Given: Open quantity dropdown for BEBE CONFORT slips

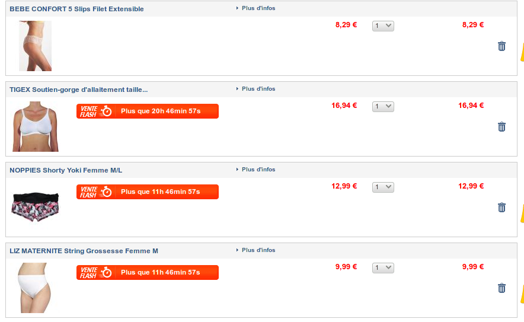Looking at the screenshot, I should pos(383,25).
